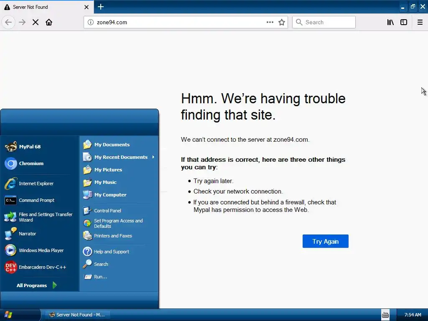Open on-screen keyboard tray icon
Image resolution: width=428 pixels, height=321 pixels.
click(x=385, y=315)
